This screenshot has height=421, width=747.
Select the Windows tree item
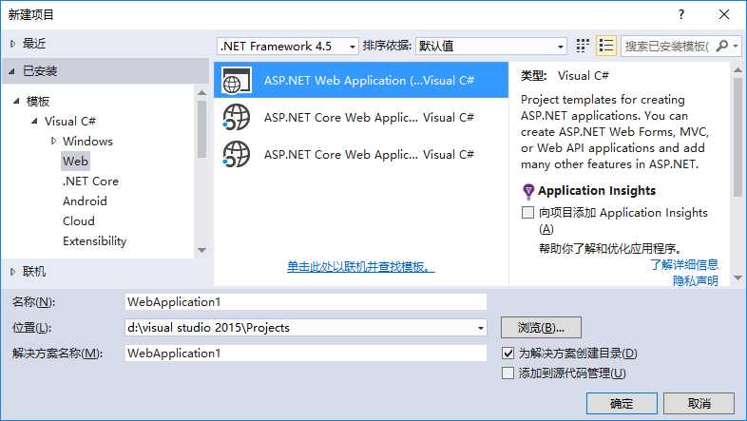tap(87, 141)
